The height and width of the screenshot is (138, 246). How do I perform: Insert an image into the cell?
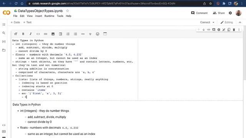(53, 34)
